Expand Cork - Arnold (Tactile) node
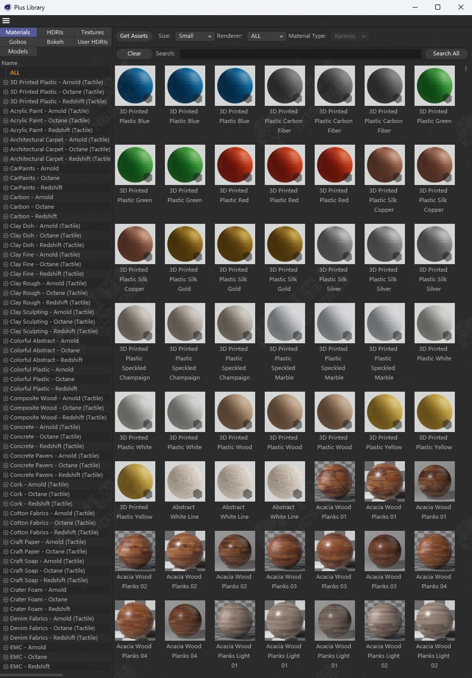Viewport: 472px width, 678px height. 6,484
